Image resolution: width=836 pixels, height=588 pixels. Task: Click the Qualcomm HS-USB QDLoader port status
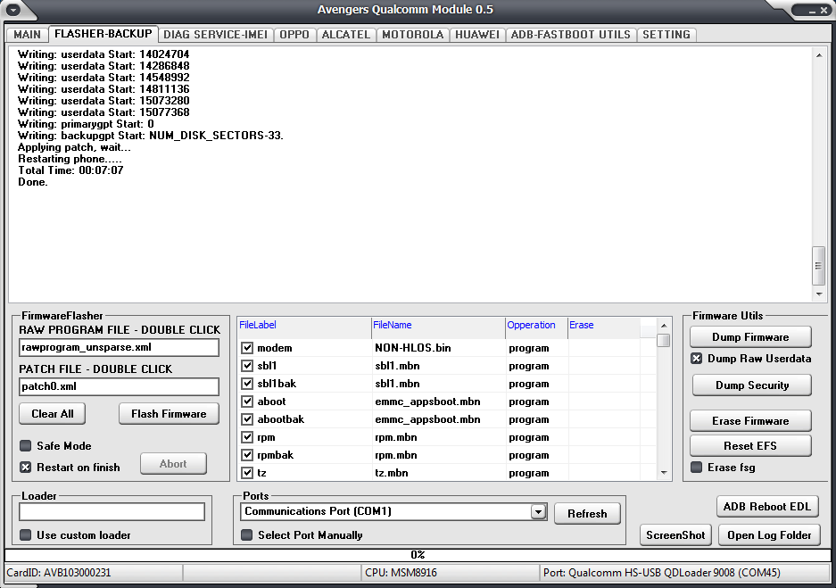click(x=662, y=573)
